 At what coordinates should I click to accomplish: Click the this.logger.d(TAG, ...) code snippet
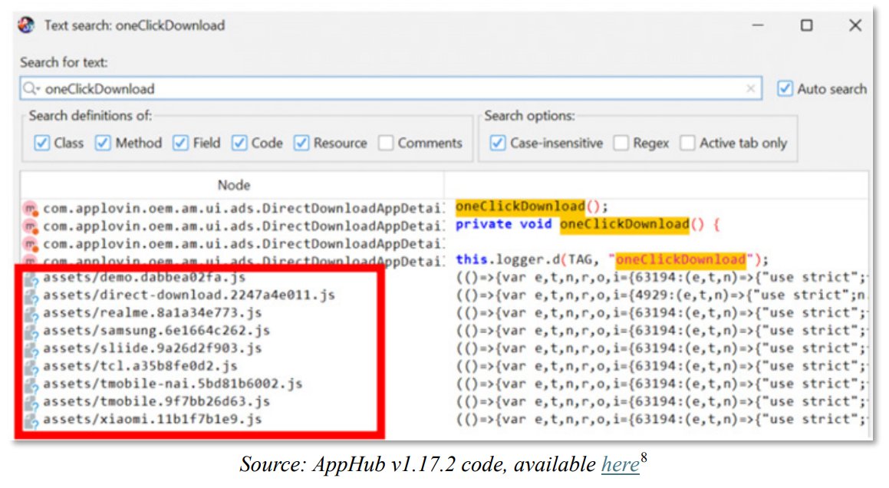coord(612,260)
